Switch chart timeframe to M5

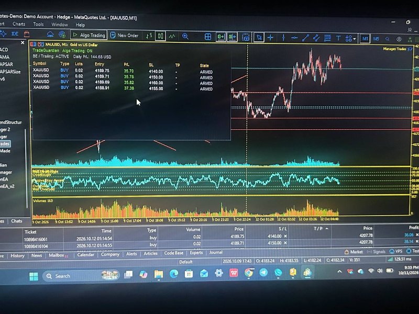(x=376, y=39)
